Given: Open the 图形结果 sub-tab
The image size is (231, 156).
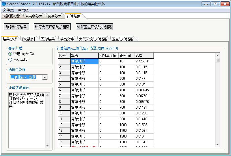Looking at the screenshot, I should click(x=48, y=39).
